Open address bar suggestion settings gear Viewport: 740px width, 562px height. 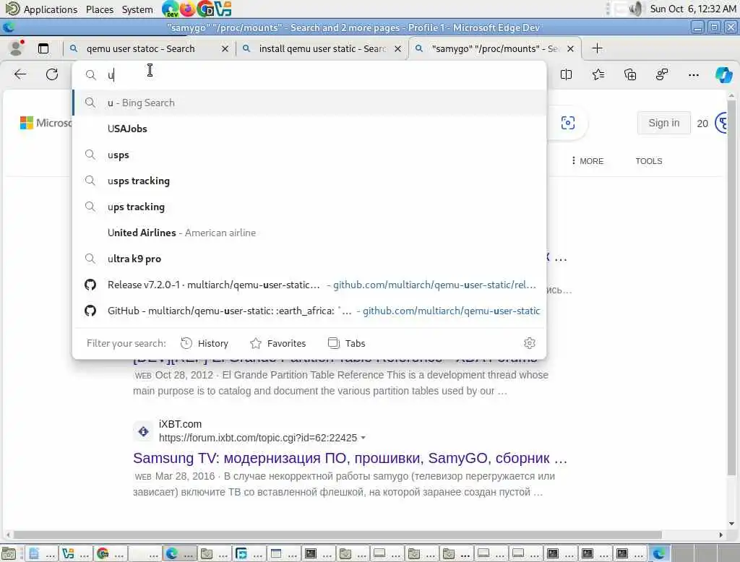[530, 343]
